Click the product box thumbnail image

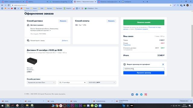click(x=32, y=61)
